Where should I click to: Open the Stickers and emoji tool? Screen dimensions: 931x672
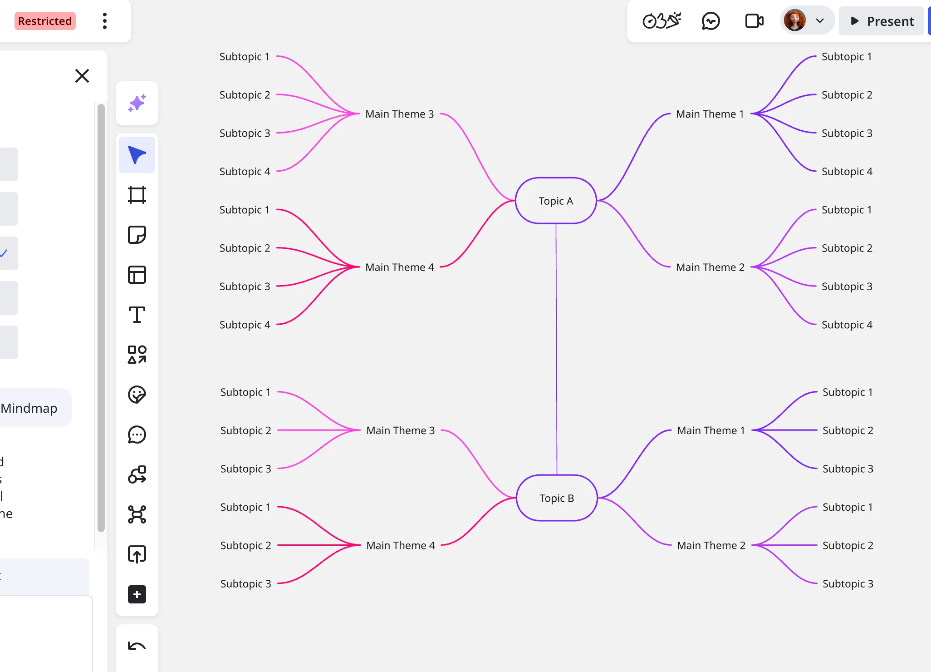click(x=137, y=395)
